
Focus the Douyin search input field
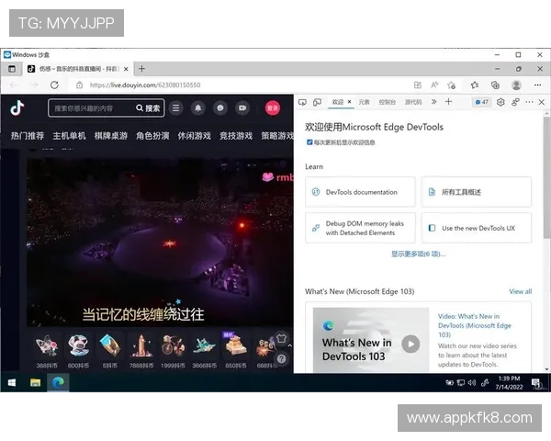click(x=91, y=108)
